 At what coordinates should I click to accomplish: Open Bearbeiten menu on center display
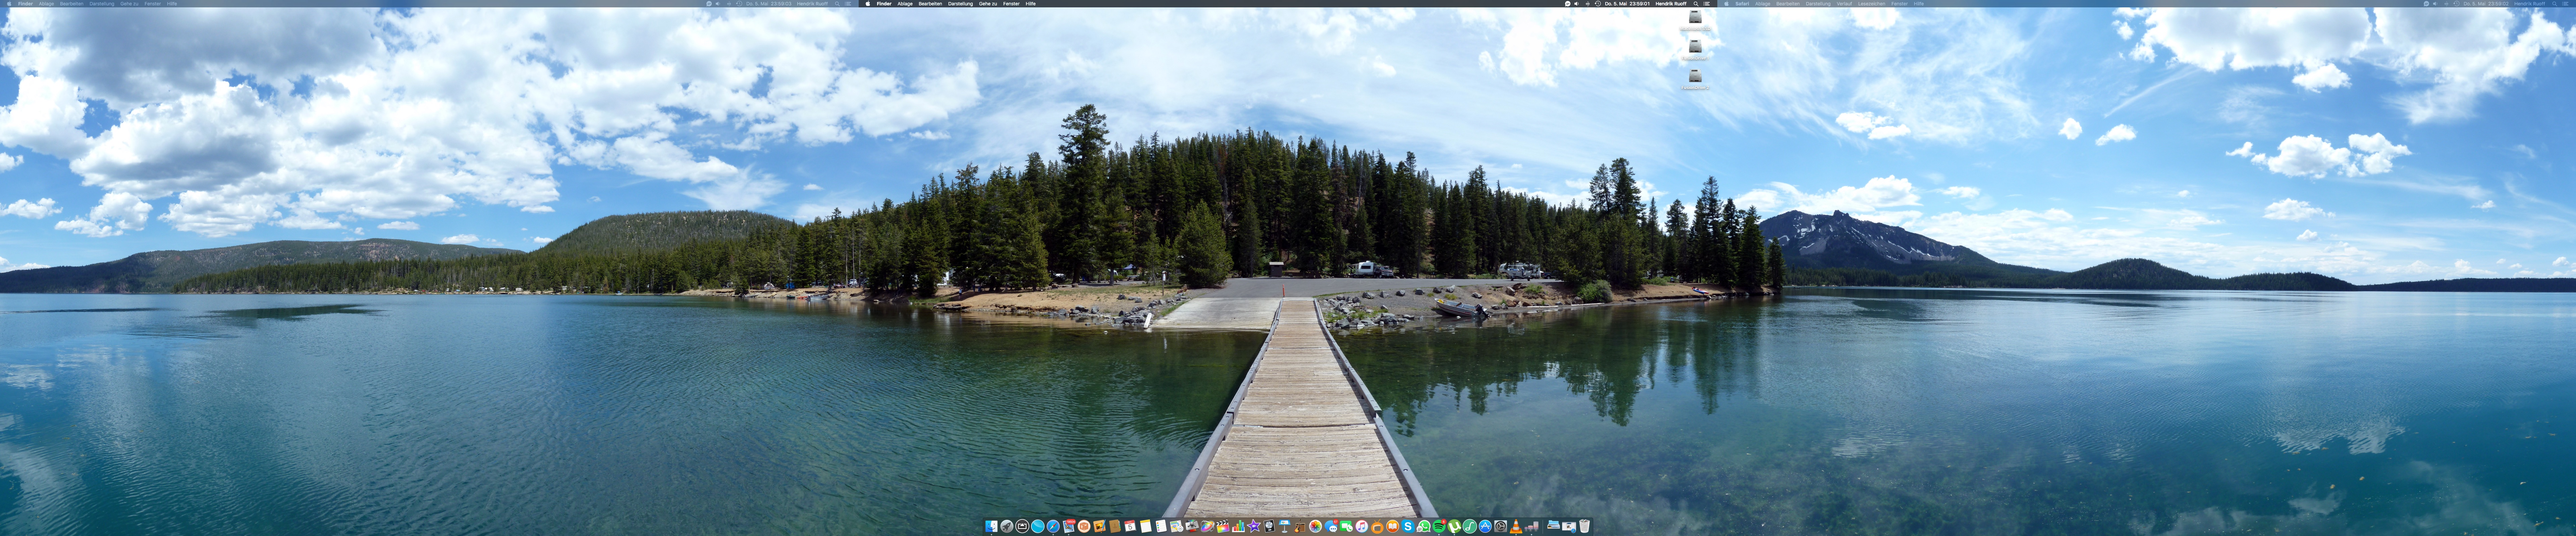click(931, 4)
